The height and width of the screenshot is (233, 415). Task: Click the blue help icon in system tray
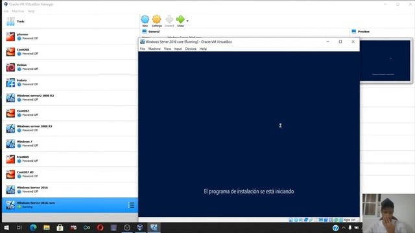point(336,228)
